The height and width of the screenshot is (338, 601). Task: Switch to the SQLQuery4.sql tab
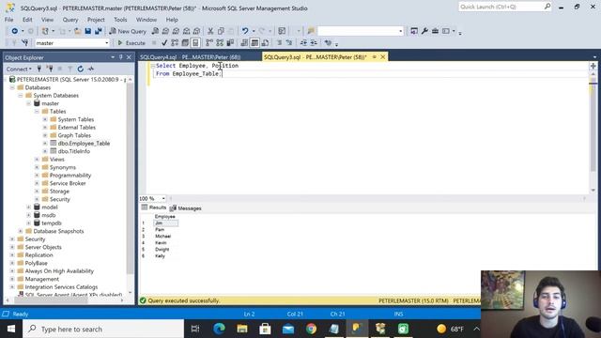point(190,57)
